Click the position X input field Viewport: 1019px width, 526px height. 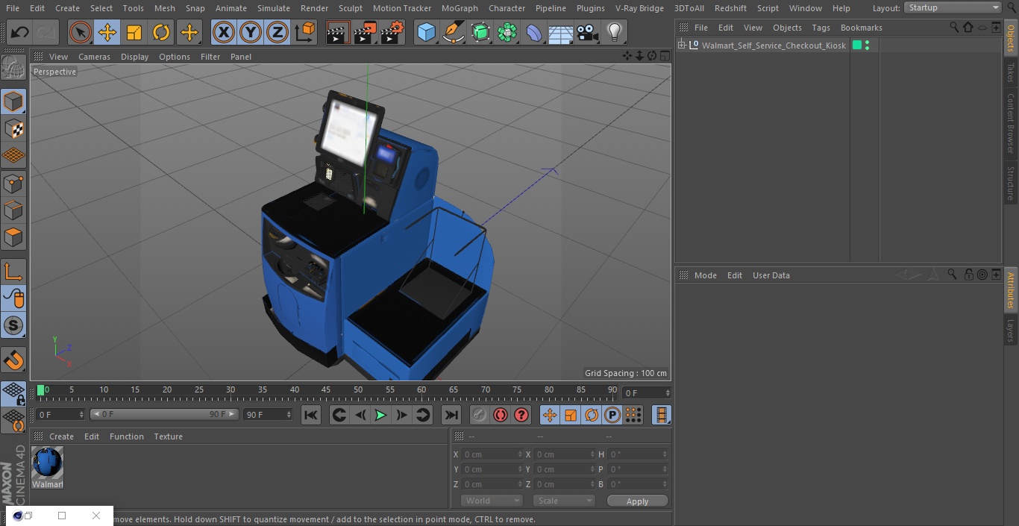tap(492, 454)
